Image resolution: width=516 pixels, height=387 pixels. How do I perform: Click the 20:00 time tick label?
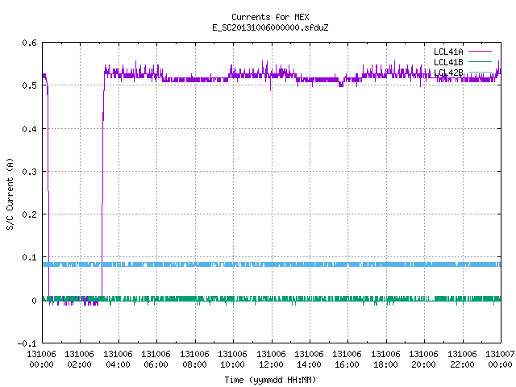(x=423, y=364)
